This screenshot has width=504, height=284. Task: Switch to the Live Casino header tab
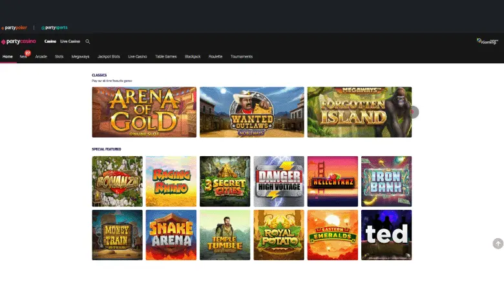coord(70,41)
